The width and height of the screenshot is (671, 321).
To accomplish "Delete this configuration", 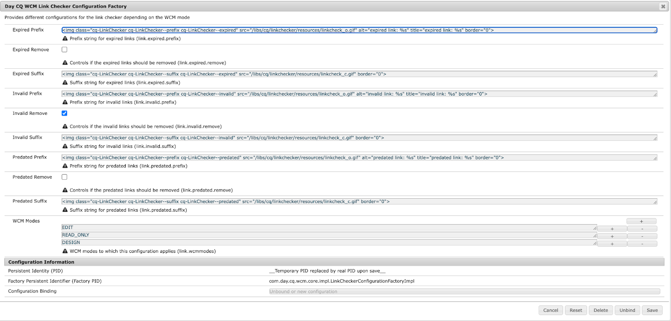I will (601, 310).
